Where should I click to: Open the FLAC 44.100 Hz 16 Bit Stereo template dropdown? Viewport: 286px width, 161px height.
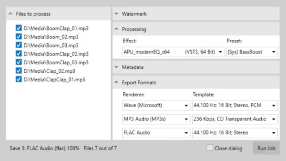click(235, 133)
